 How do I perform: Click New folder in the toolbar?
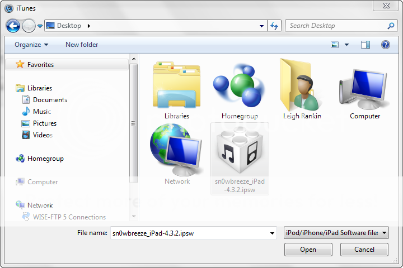[82, 45]
